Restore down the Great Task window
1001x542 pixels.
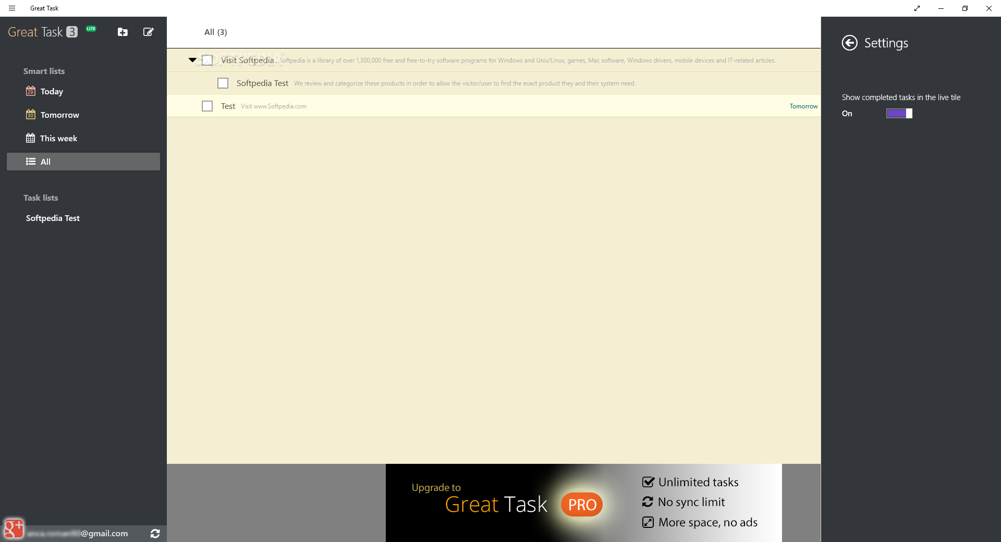(965, 8)
